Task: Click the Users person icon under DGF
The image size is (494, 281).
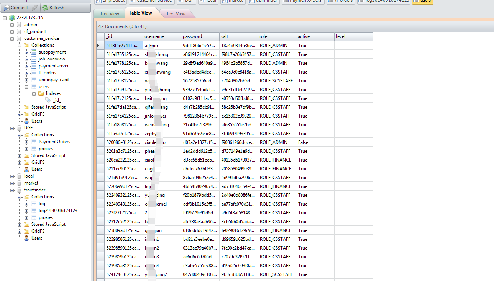Action: pyautogui.click(x=26, y=169)
